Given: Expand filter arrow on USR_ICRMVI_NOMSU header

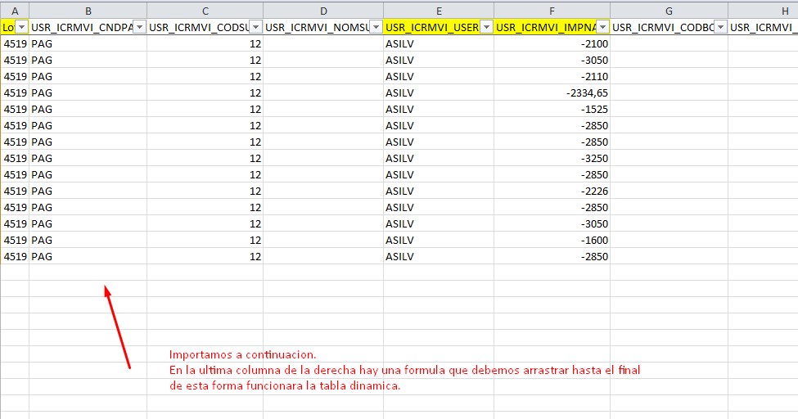Looking at the screenshot, I should pos(375,27).
